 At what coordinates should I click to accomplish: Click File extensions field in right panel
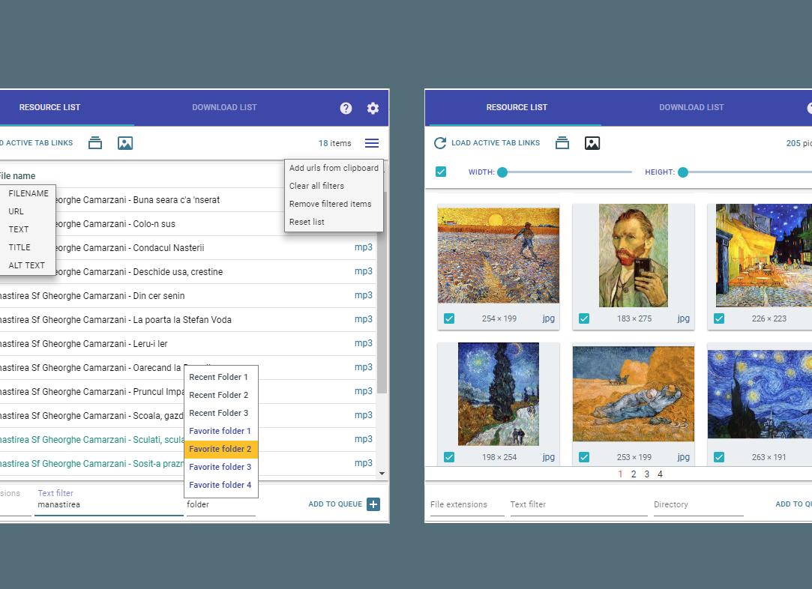point(467,504)
